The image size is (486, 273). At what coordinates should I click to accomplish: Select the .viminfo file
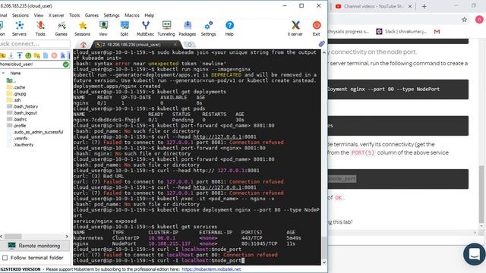coord(17,138)
